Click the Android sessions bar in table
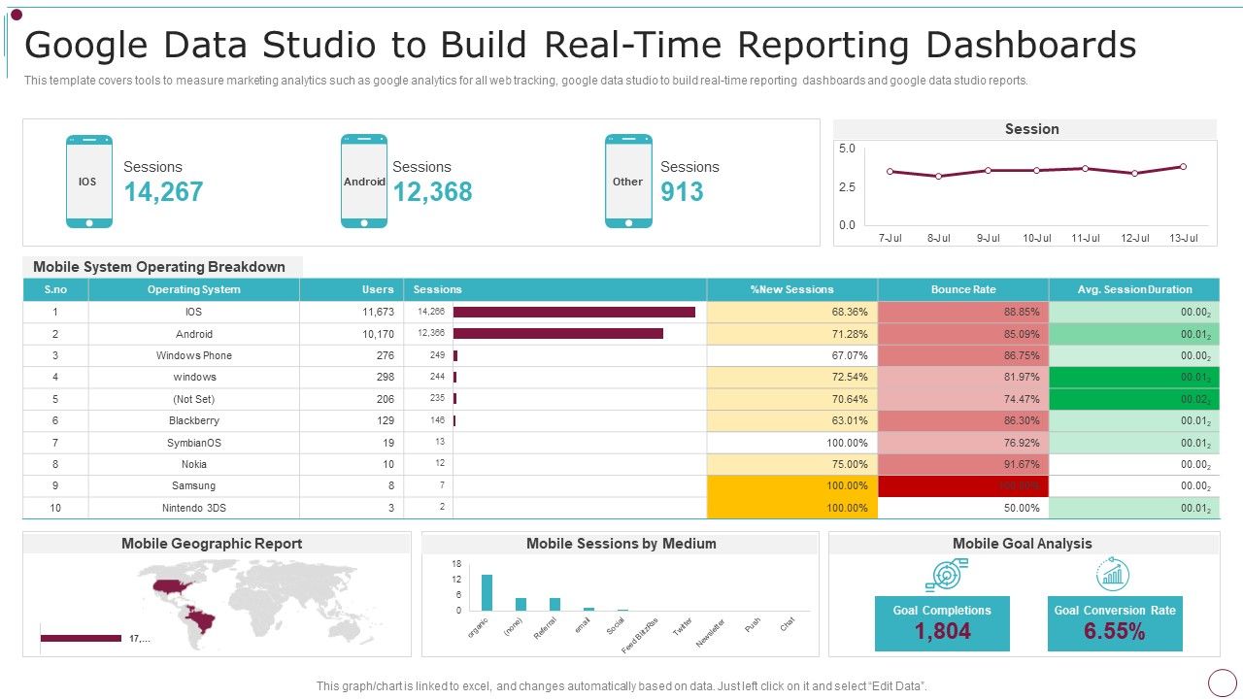This screenshot has height=699, width=1243. pyautogui.click(x=558, y=333)
